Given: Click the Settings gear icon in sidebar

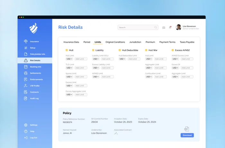Looking at the screenshot, I should pyautogui.click(x=26, y=125).
